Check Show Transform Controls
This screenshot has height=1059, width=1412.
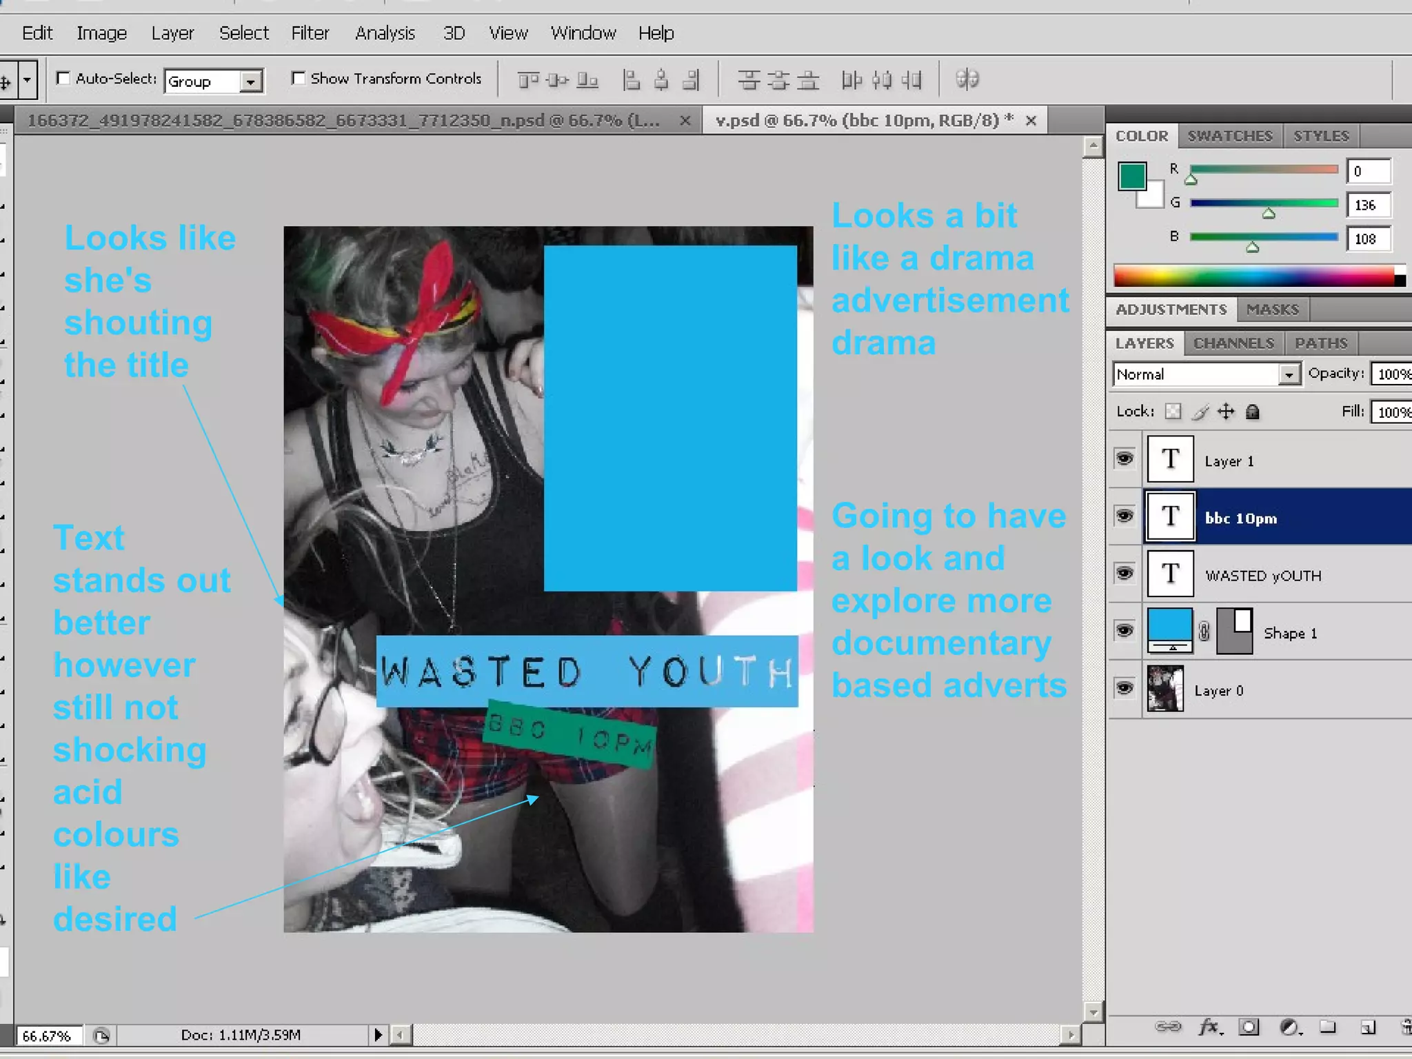[x=298, y=79]
